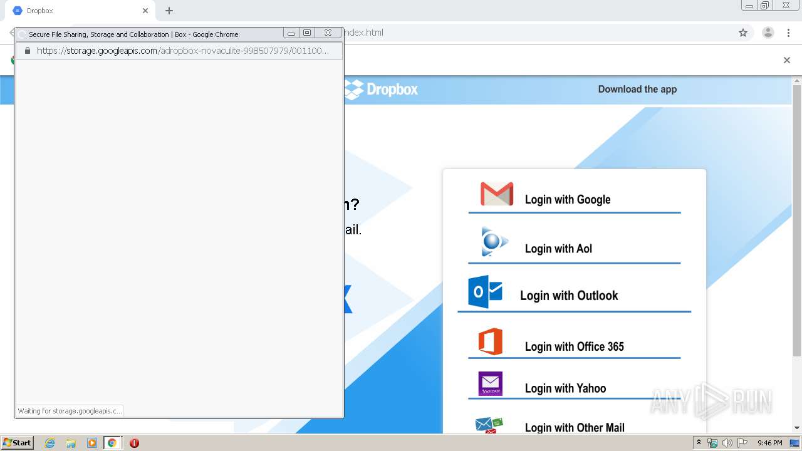Viewport: 802px width, 451px height.
Task: Open Chrome's three-dot menu
Action: [x=789, y=33]
